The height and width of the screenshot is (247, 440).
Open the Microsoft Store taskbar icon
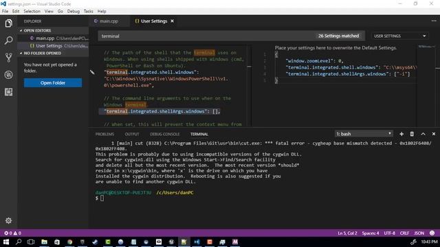coord(57,242)
